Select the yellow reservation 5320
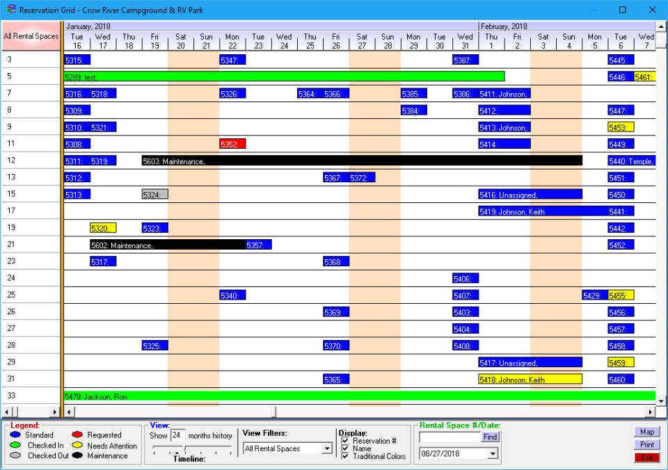 103,228
